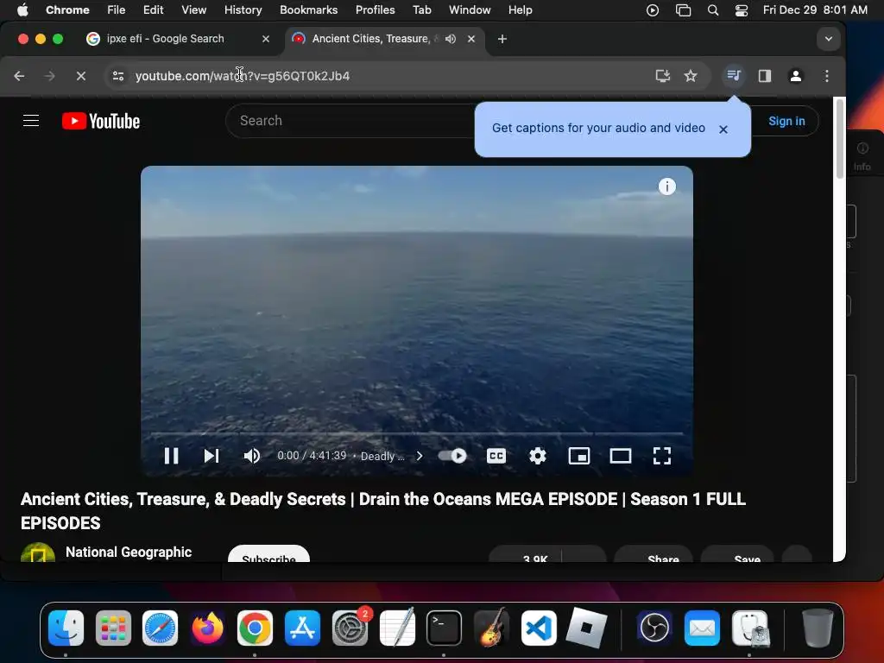The image size is (884, 663).
Task: Open Finder from the Dock
Action: point(66,628)
